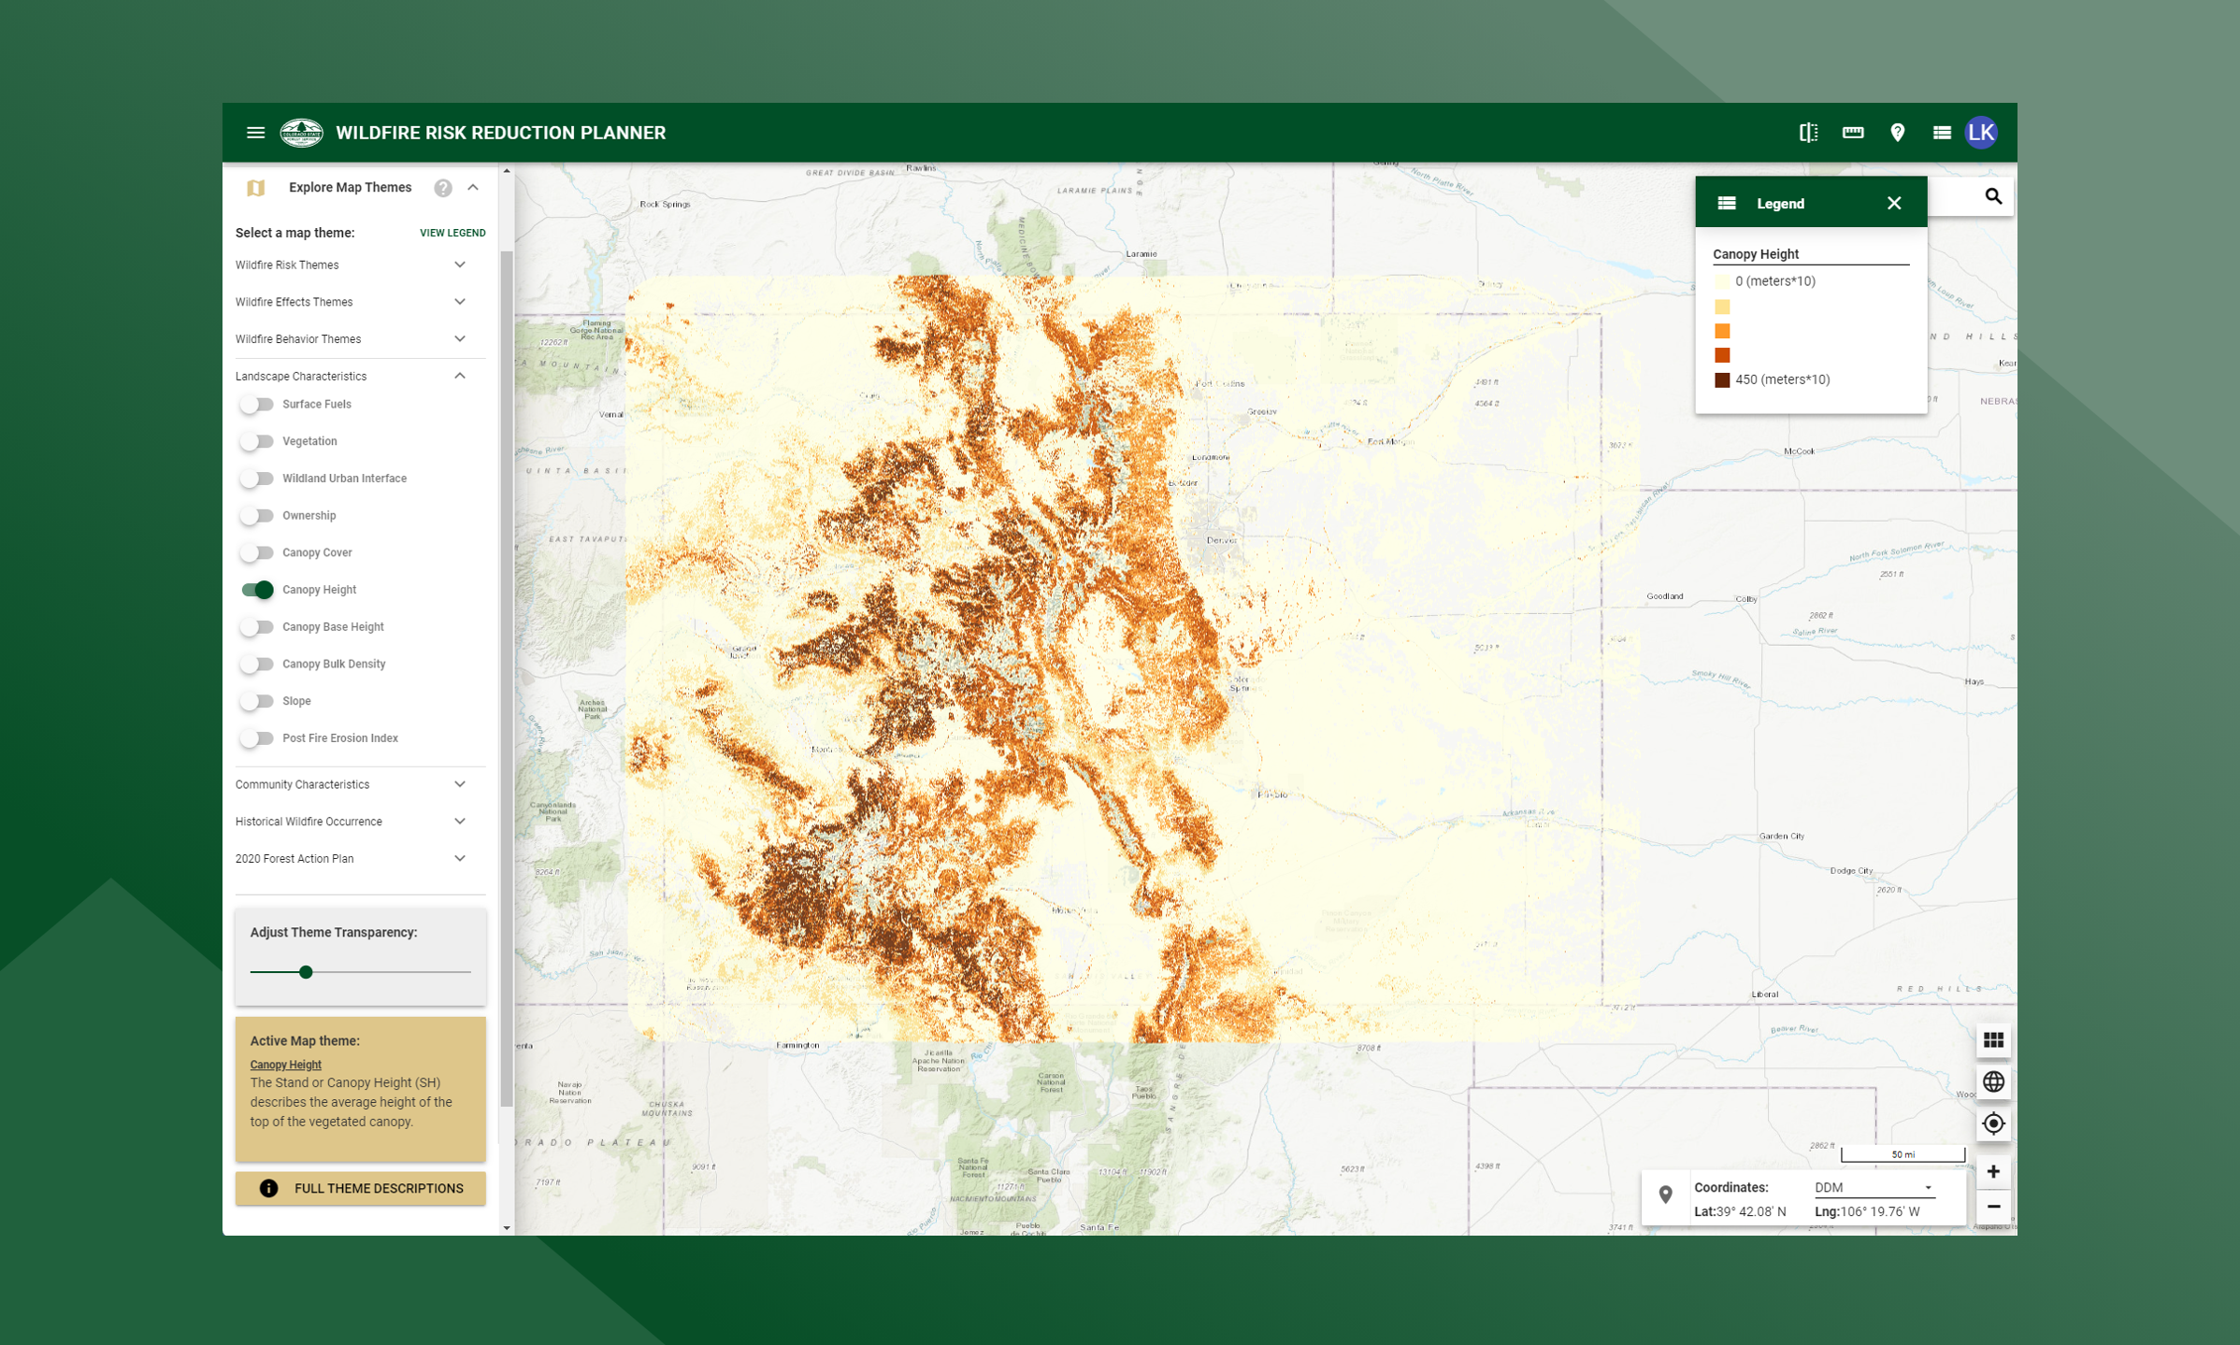Click the map scale bar
The width and height of the screenshot is (2240, 1345).
pyautogui.click(x=1903, y=1154)
